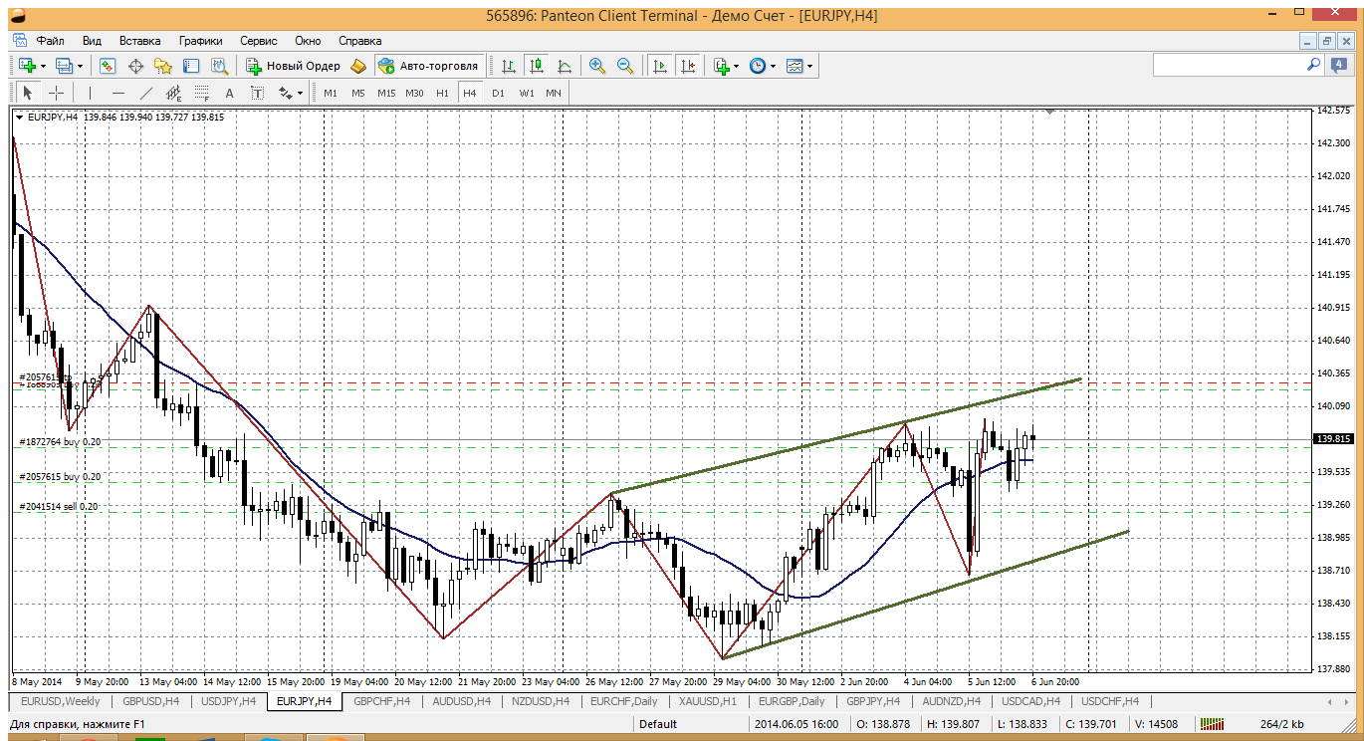Viewport: 1364px width, 741px height.
Task: Select order line #1872764 buy 0.20
Action: [x=60, y=441]
